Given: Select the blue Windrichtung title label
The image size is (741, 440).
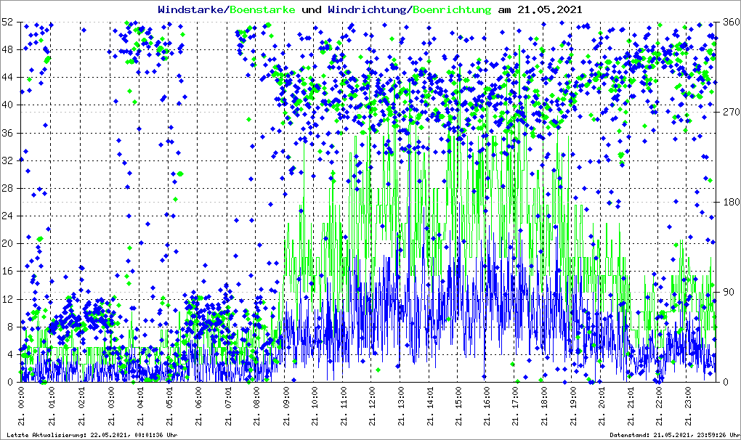Looking at the screenshot, I should pyautogui.click(x=368, y=9).
